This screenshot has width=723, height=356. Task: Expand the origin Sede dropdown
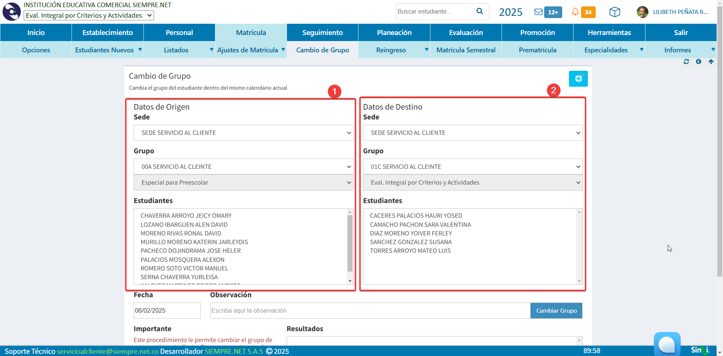point(243,133)
